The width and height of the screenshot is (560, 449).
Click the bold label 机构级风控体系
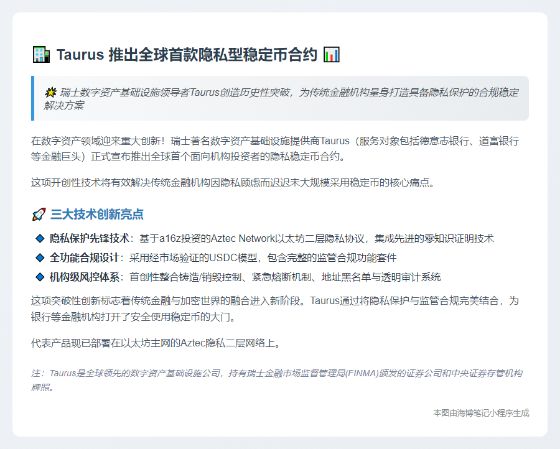[84, 277]
